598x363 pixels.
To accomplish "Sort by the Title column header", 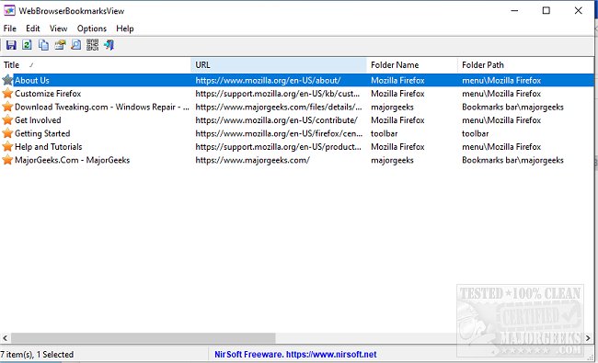I will (x=95, y=65).
